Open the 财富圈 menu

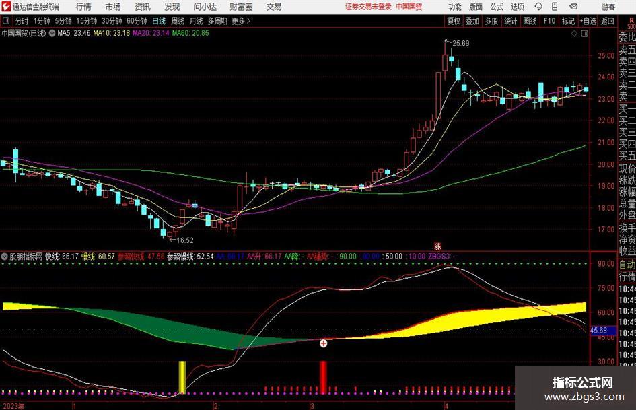coord(241,7)
